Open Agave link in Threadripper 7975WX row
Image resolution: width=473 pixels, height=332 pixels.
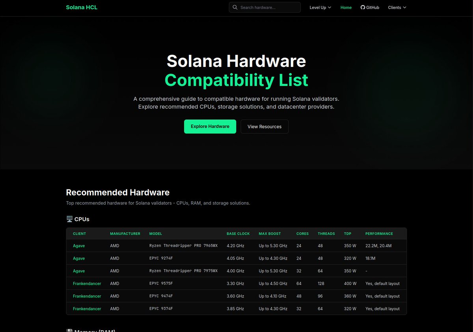point(79,271)
